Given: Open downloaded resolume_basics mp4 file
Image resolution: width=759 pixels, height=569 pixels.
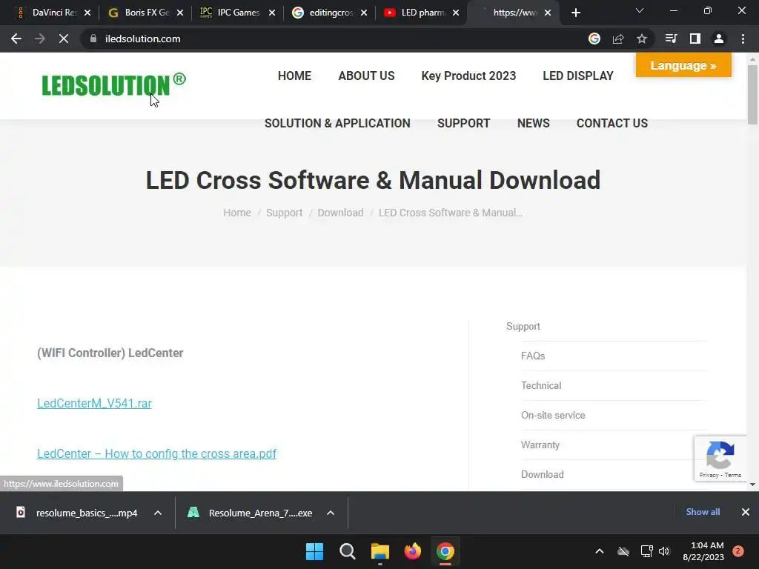Looking at the screenshot, I should coord(77,513).
